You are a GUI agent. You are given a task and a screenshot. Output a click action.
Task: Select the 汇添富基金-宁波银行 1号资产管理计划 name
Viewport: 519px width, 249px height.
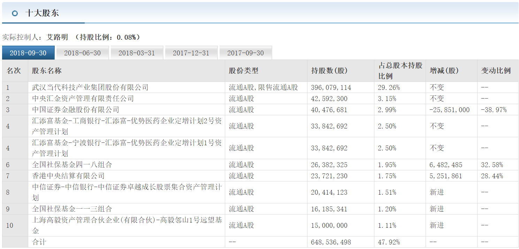(127, 148)
